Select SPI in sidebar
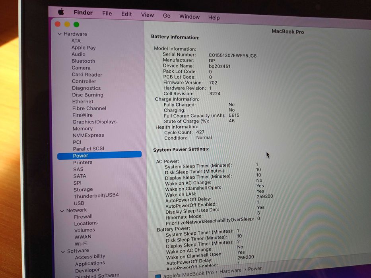 78,183
